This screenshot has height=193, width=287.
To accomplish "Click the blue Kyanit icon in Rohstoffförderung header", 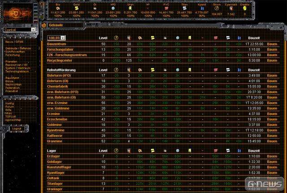I will [x=239, y=70].
